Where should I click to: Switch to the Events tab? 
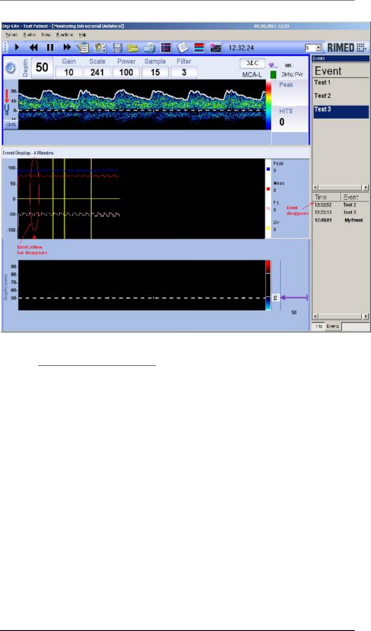coord(332,326)
